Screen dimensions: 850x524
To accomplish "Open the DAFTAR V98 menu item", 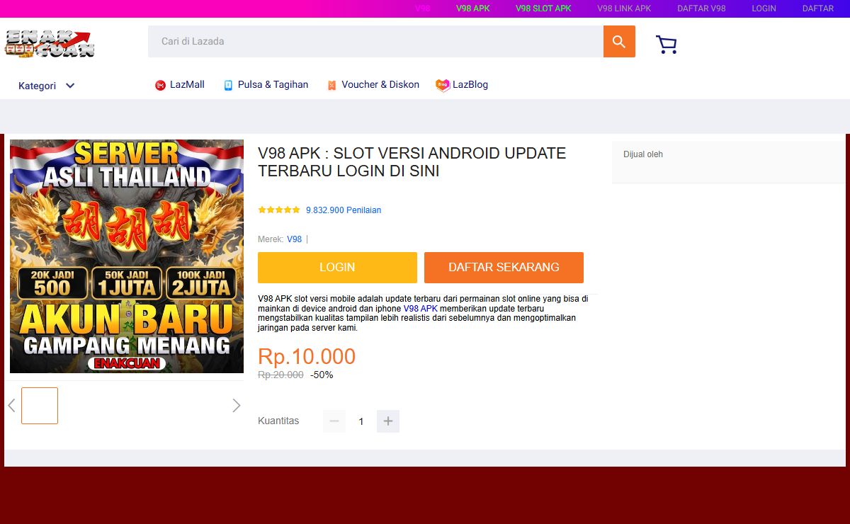I will (701, 8).
